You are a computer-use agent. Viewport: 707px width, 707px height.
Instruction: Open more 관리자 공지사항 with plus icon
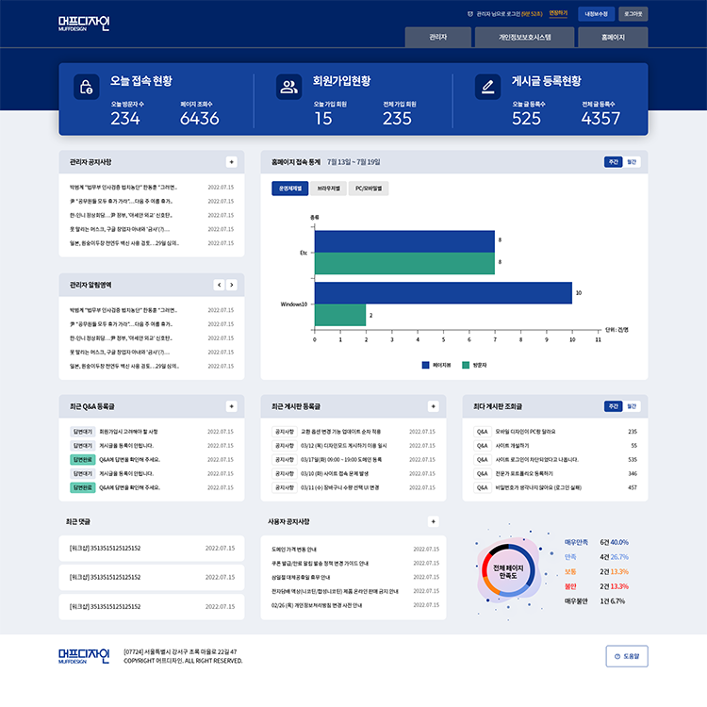tap(231, 162)
